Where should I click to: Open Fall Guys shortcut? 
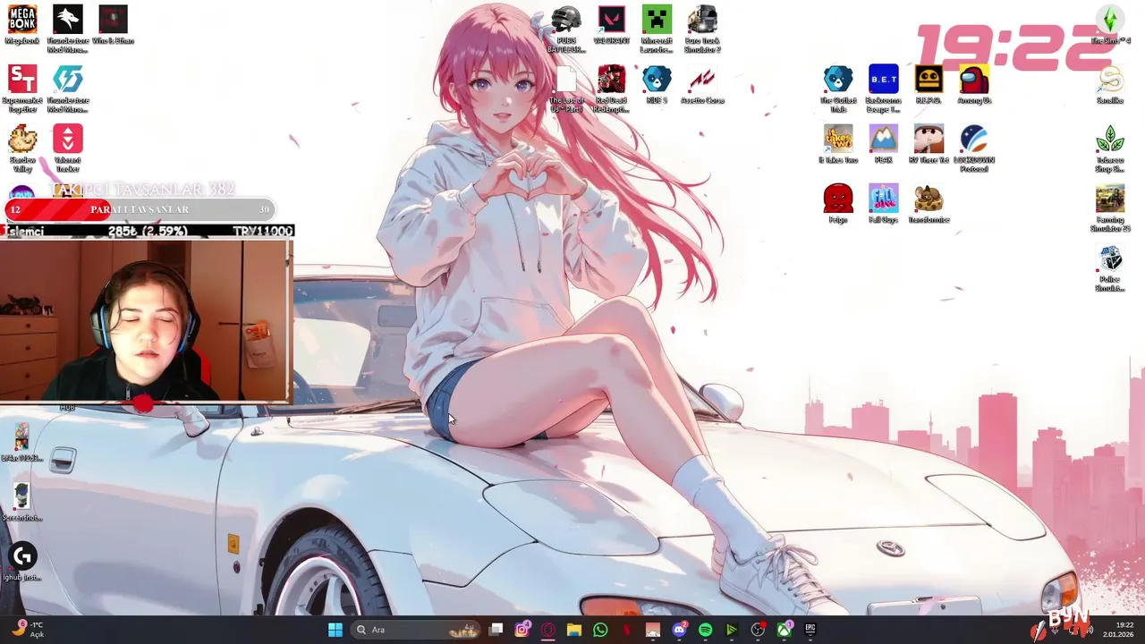point(884,199)
